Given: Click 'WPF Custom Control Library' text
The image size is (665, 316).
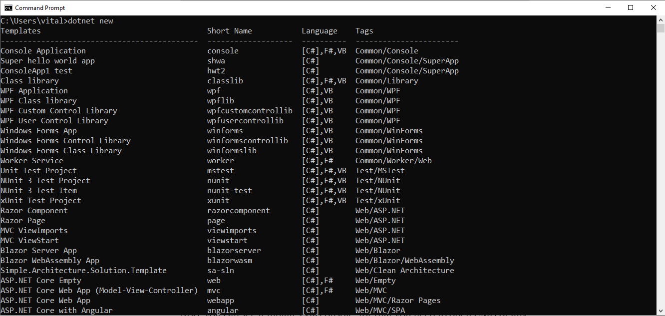Looking at the screenshot, I should click(x=59, y=111).
